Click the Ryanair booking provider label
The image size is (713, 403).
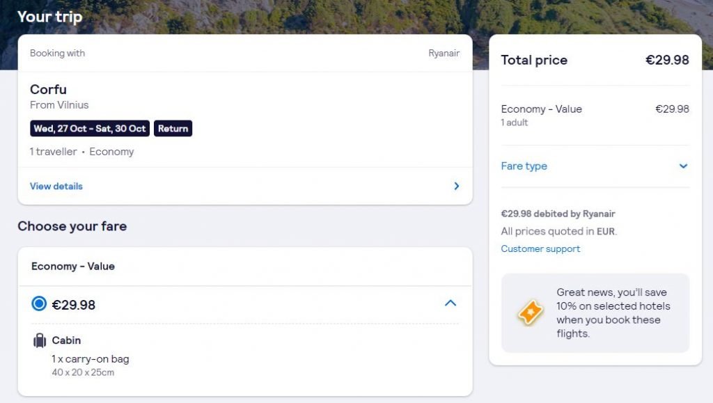[x=444, y=53]
